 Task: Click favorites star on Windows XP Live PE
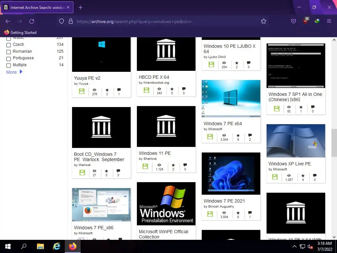coord(303,176)
